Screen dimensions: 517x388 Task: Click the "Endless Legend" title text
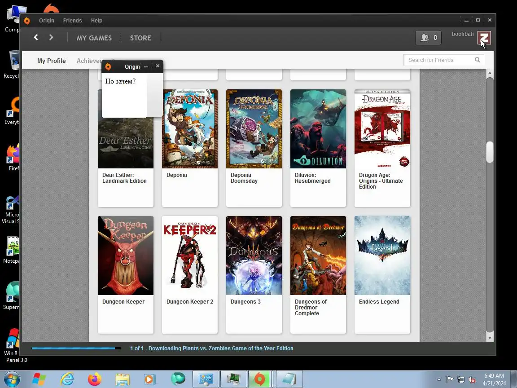tap(379, 302)
